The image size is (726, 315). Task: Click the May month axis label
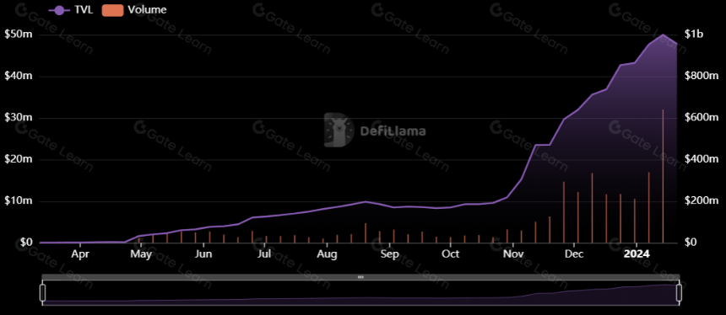pos(141,254)
